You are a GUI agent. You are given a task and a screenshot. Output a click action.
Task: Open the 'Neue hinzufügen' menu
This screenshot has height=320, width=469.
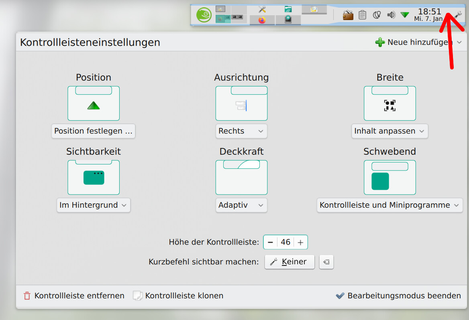[x=418, y=42]
